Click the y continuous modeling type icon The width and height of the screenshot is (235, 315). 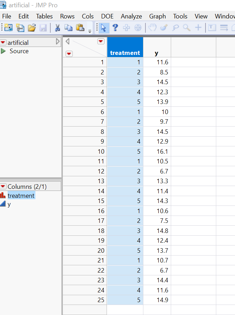pos(3,204)
